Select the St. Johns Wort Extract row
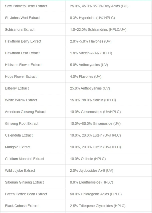The height and width of the screenshot is (213, 152). (x=22, y=18)
